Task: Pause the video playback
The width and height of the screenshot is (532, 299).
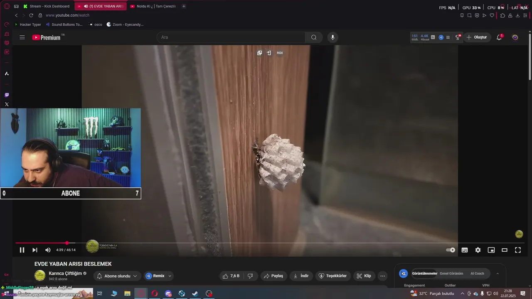Action: (x=22, y=250)
